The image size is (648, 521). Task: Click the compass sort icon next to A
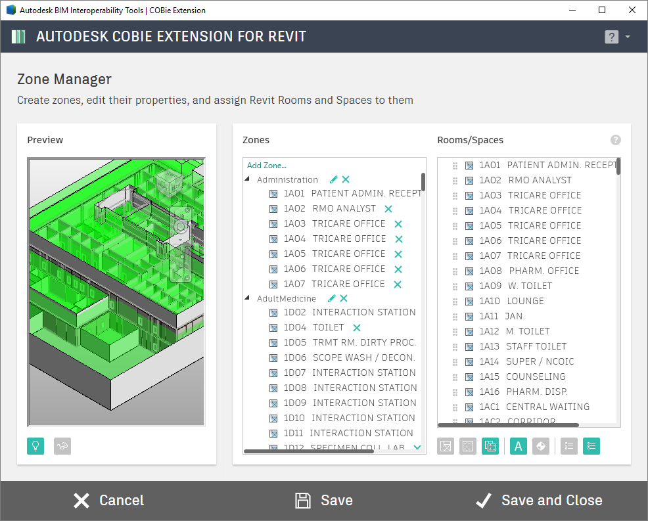coord(542,446)
